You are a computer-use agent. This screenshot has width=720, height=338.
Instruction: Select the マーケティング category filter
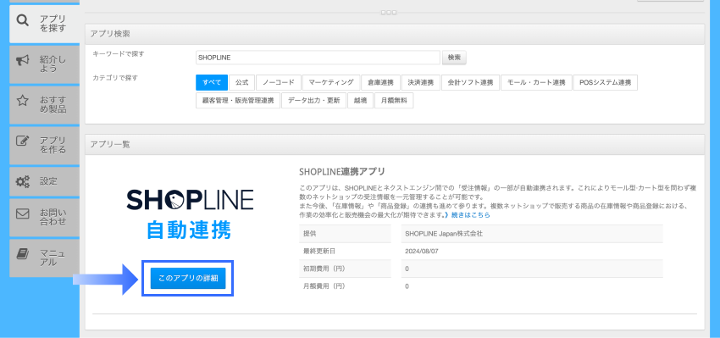331,83
